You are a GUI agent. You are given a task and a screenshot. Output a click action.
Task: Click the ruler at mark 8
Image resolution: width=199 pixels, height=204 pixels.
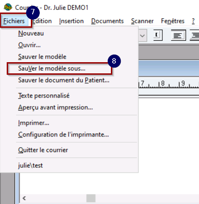pos(163,83)
